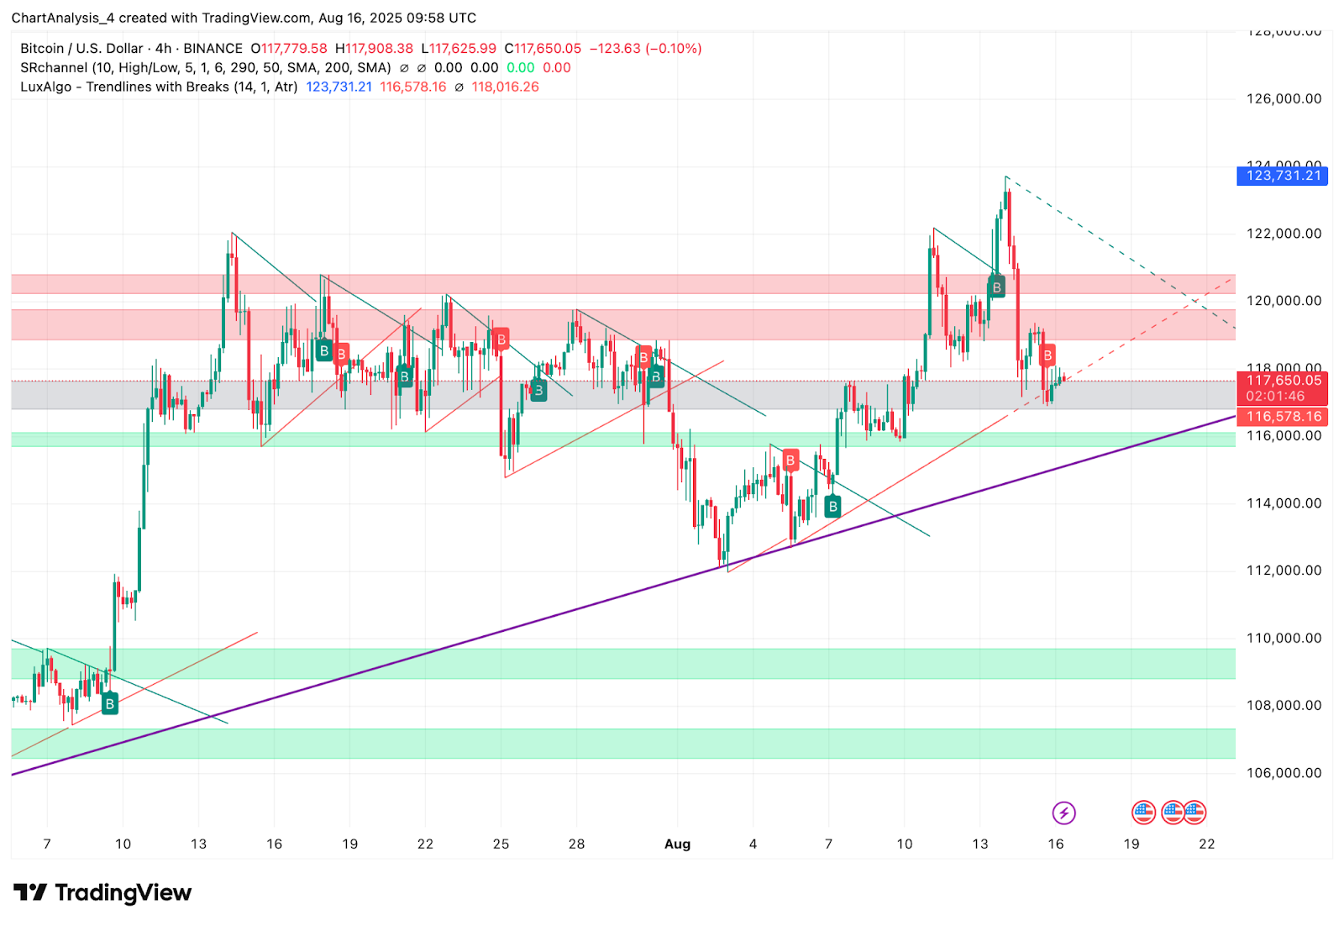Select the SRchannel indicator legend
This screenshot has width=1344, height=926.
pos(205,68)
